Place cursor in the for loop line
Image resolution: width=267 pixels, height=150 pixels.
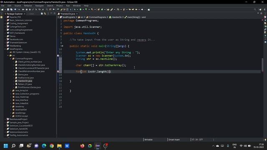pyautogui.click(x=162, y=72)
